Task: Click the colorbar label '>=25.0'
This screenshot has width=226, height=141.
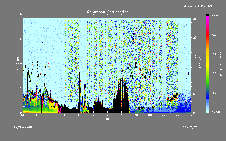Action: (x=216, y=16)
